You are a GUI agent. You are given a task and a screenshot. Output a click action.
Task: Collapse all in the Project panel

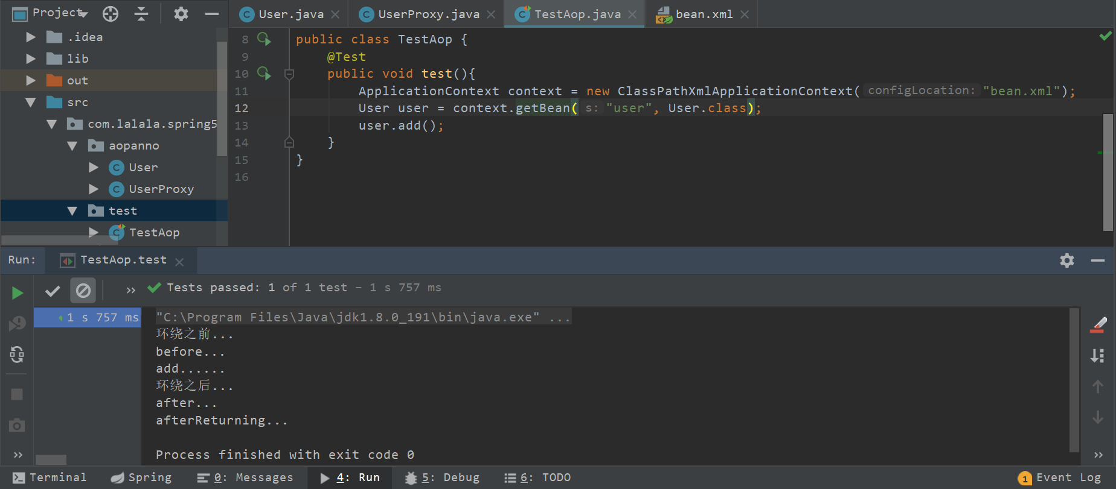point(141,13)
